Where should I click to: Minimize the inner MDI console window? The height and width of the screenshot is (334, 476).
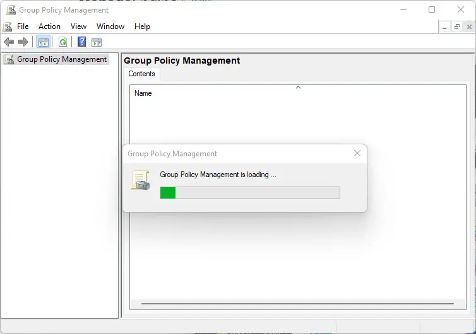tap(444, 27)
